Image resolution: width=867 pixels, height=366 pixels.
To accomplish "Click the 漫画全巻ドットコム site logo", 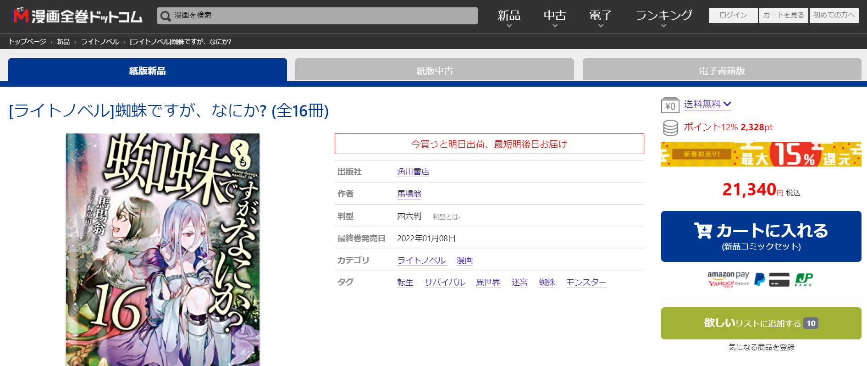I will point(77,16).
